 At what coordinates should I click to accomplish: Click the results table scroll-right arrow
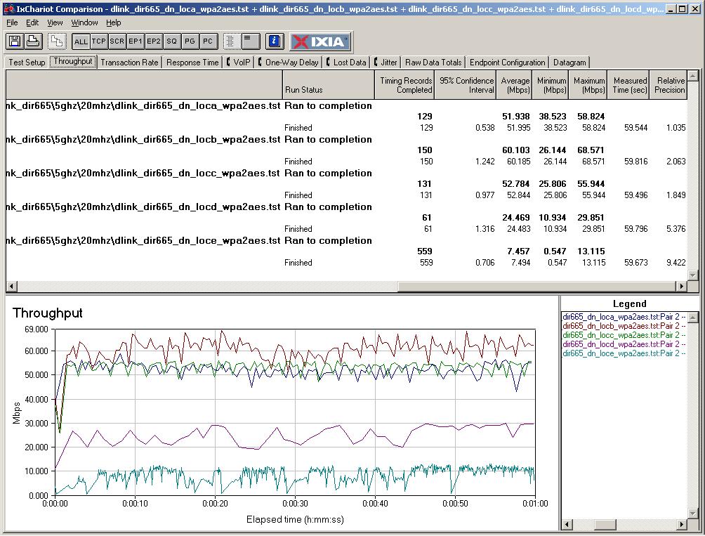click(682, 286)
